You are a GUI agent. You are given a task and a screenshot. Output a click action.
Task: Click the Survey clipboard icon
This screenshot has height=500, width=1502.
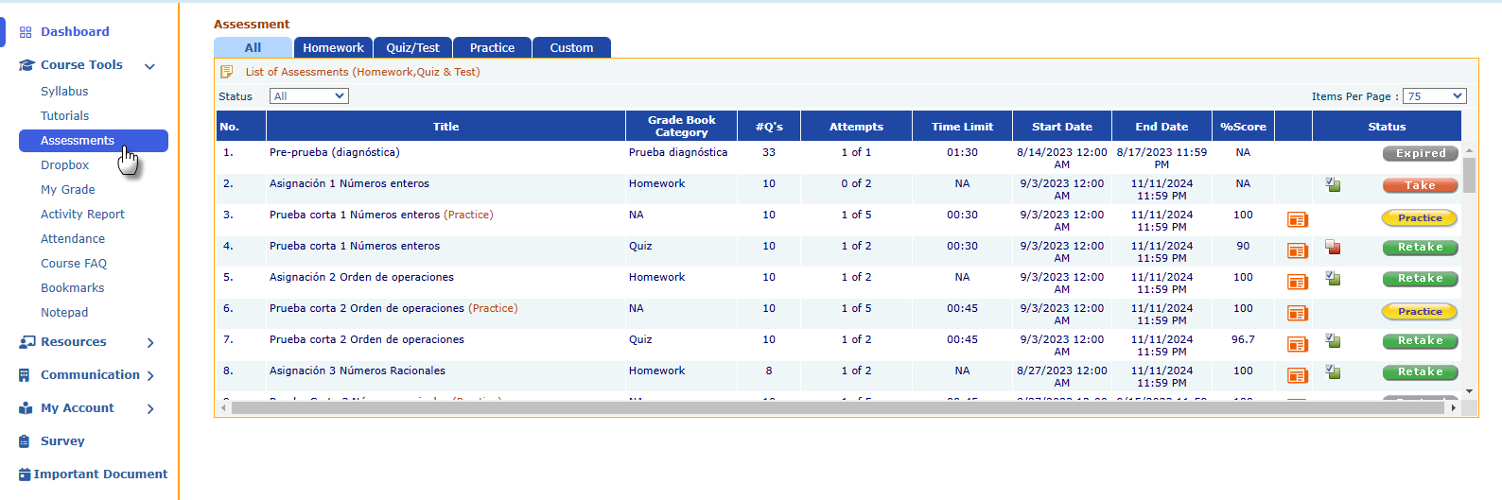click(x=26, y=441)
